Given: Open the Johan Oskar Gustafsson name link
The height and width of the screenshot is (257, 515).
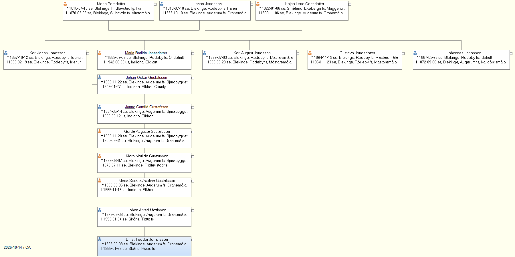Looking at the screenshot, I should pyautogui.click(x=146, y=77).
